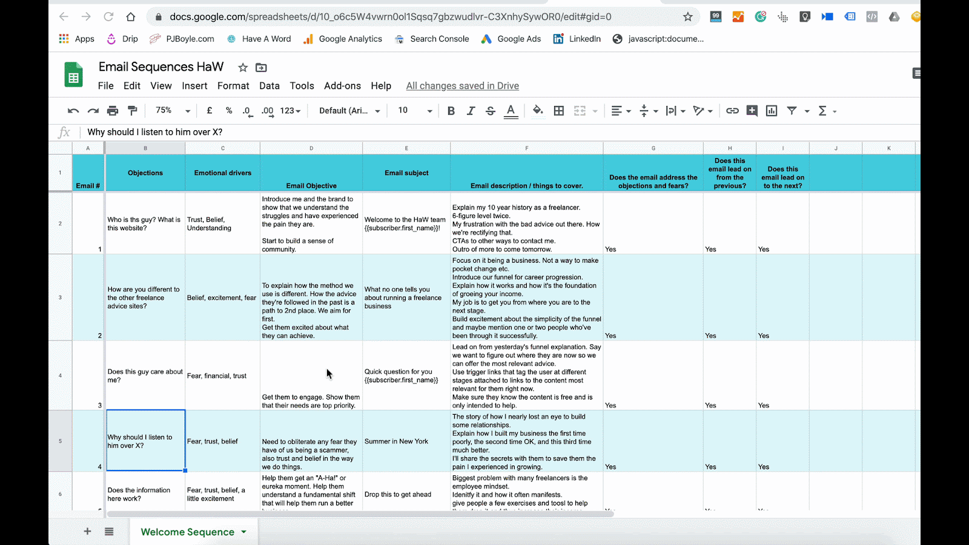Open the cell borders tool
This screenshot has height=545, width=969.
pyautogui.click(x=559, y=111)
